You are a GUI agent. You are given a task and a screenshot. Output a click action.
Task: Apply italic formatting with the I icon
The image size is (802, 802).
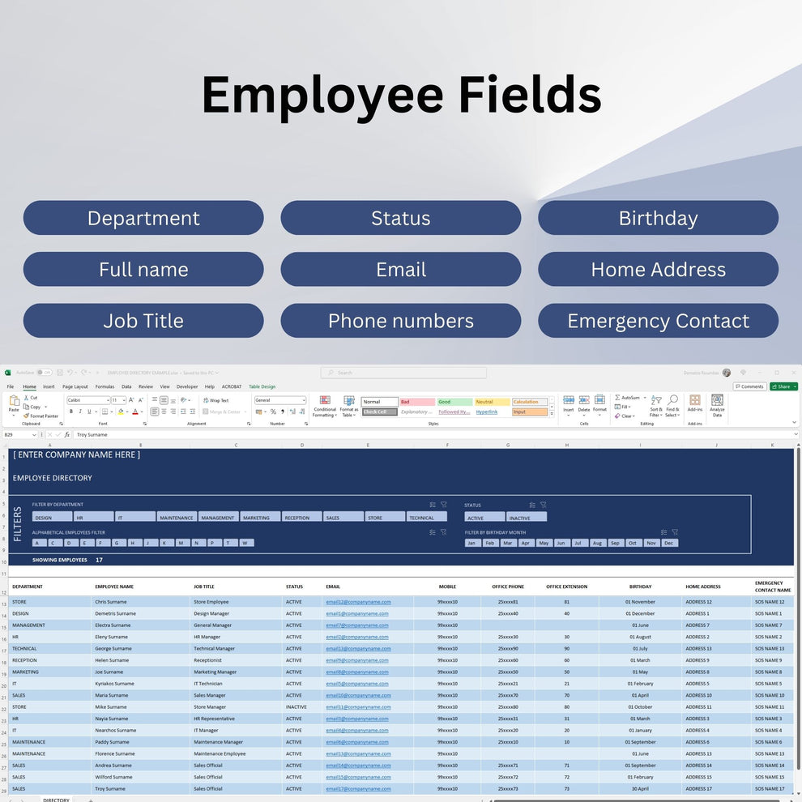pos(80,412)
